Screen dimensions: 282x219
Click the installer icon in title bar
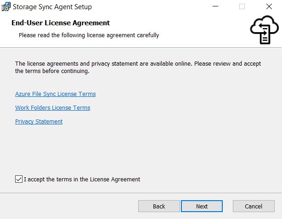6,6
